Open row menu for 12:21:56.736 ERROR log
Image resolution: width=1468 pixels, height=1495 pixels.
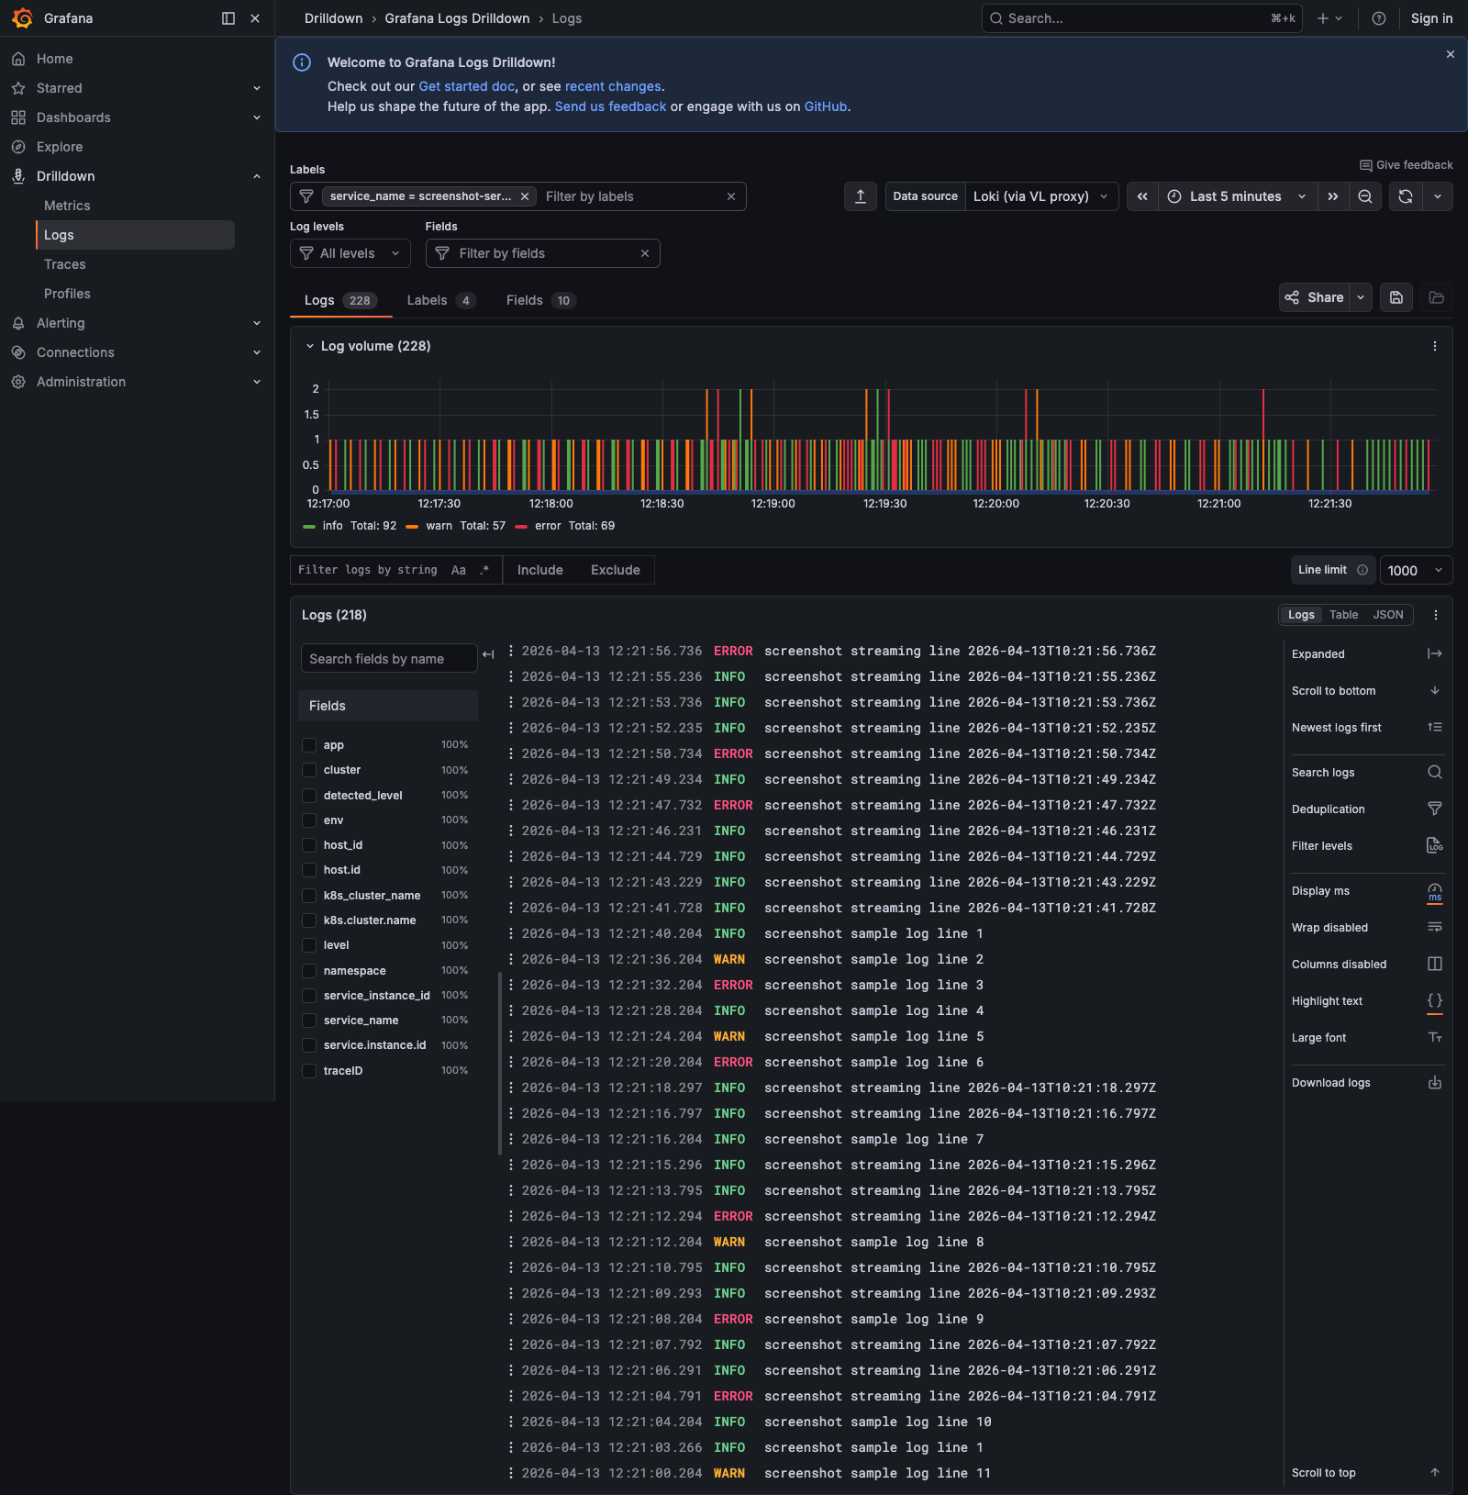(x=511, y=651)
